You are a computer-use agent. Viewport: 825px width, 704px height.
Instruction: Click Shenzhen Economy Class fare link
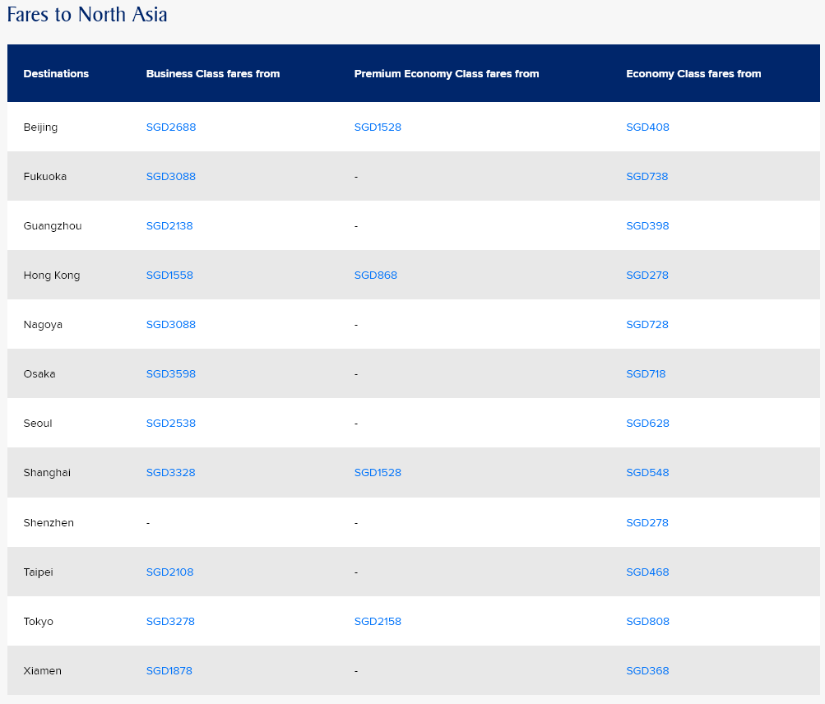coord(647,523)
